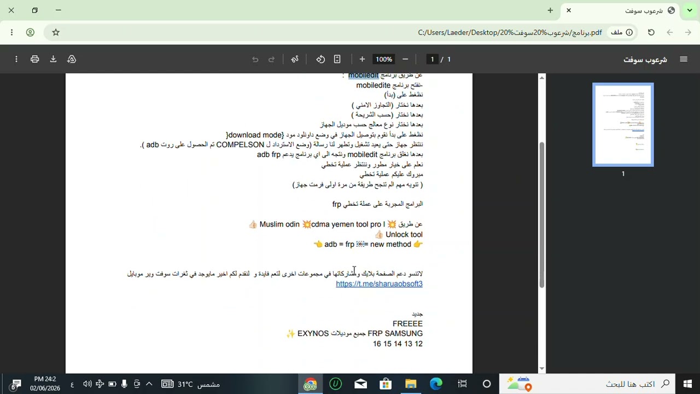Rotate the PDF page counterclockwise
This screenshot has width=700, height=394.
(x=320, y=59)
